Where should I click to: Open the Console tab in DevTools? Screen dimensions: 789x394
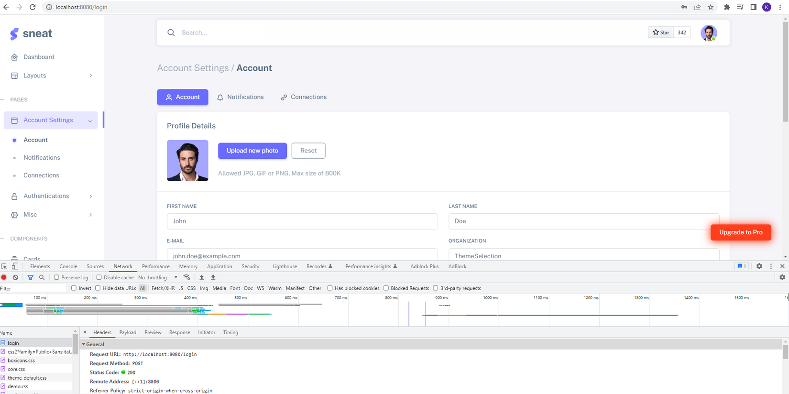(x=68, y=266)
